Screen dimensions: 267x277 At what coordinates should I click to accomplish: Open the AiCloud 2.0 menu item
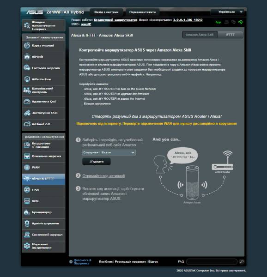click(x=43, y=124)
